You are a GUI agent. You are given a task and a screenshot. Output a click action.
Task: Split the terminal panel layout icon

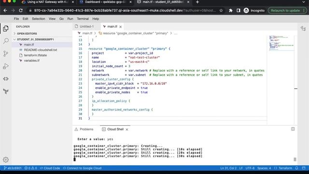click(x=293, y=129)
